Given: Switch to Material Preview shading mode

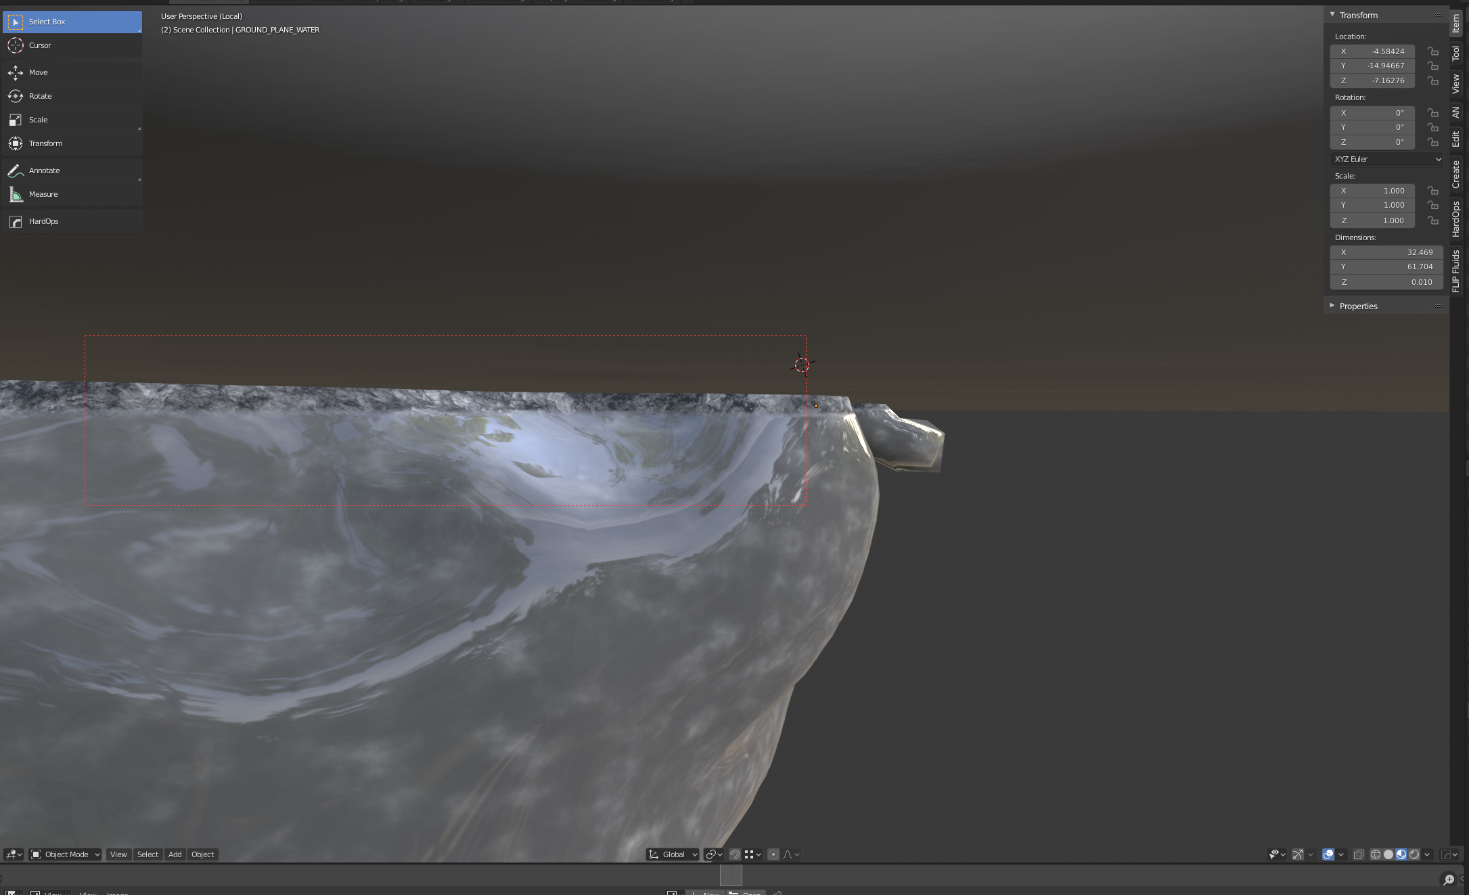Looking at the screenshot, I should tap(1402, 854).
